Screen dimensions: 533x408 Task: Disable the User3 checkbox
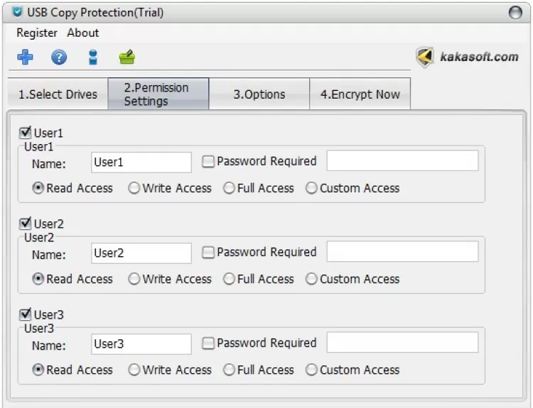click(x=26, y=314)
